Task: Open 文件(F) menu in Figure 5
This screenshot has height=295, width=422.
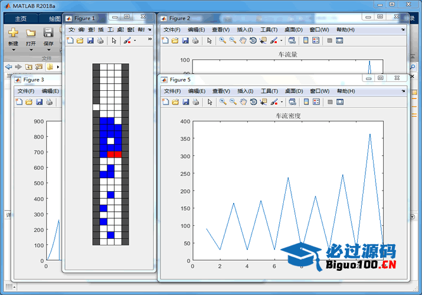Action: point(172,91)
